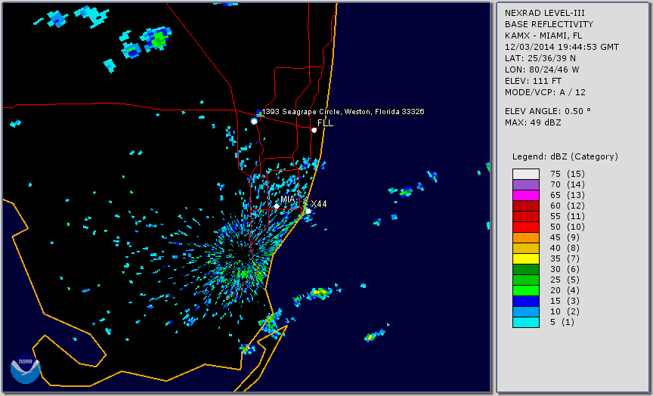Select the 50 dBZ bright red swatch
Screen dimensions: 653x396
pyautogui.click(x=526, y=227)
